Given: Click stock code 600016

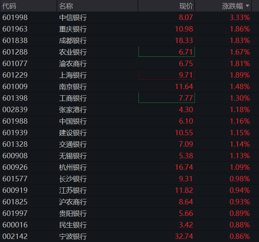Looking at the screenshot, I should [15, 225].
